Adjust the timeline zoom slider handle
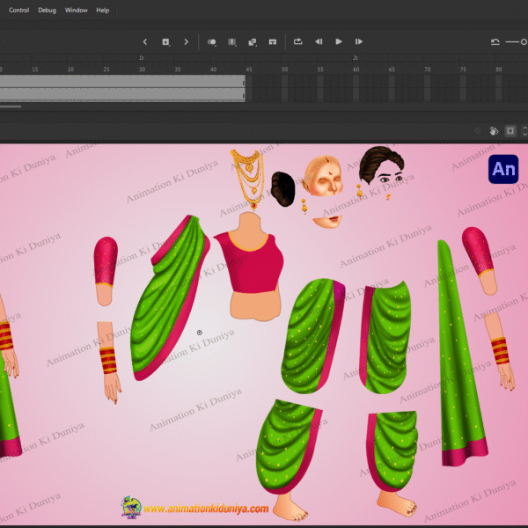This screenshot has height=528, width=528. coord(524,41)
